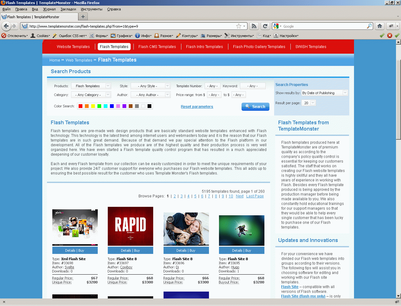This screenshot has height=306, width=401.
Task: Open the Настройки developer toolbar menu
Action: click(286, 36)
